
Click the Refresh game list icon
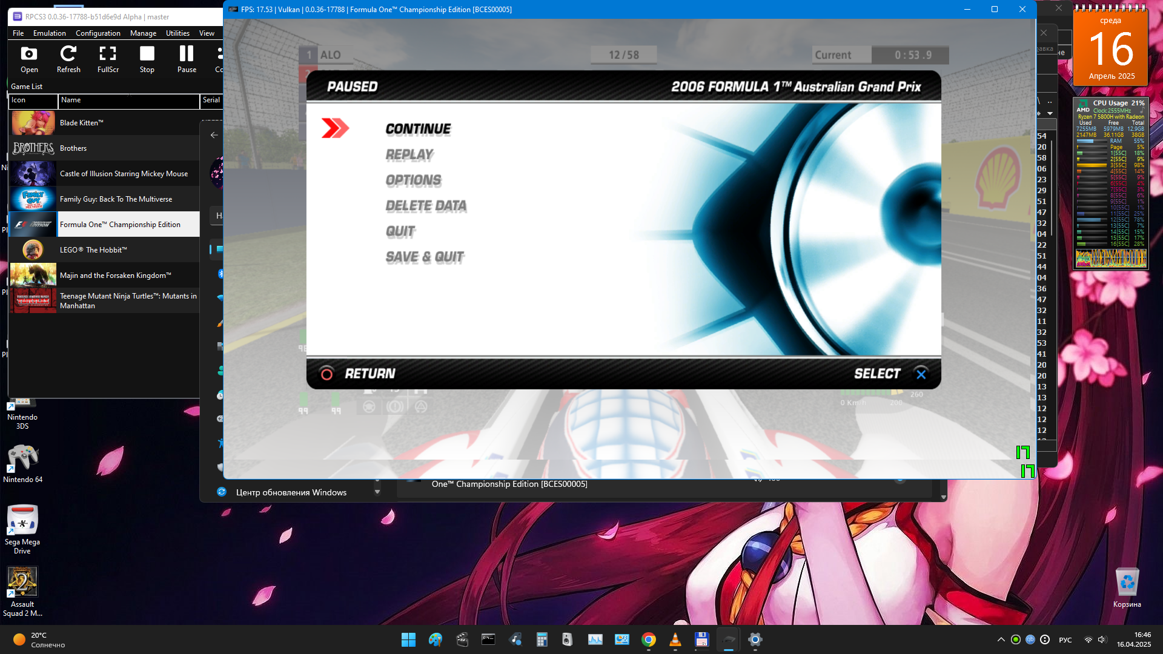tap(68, 59)
